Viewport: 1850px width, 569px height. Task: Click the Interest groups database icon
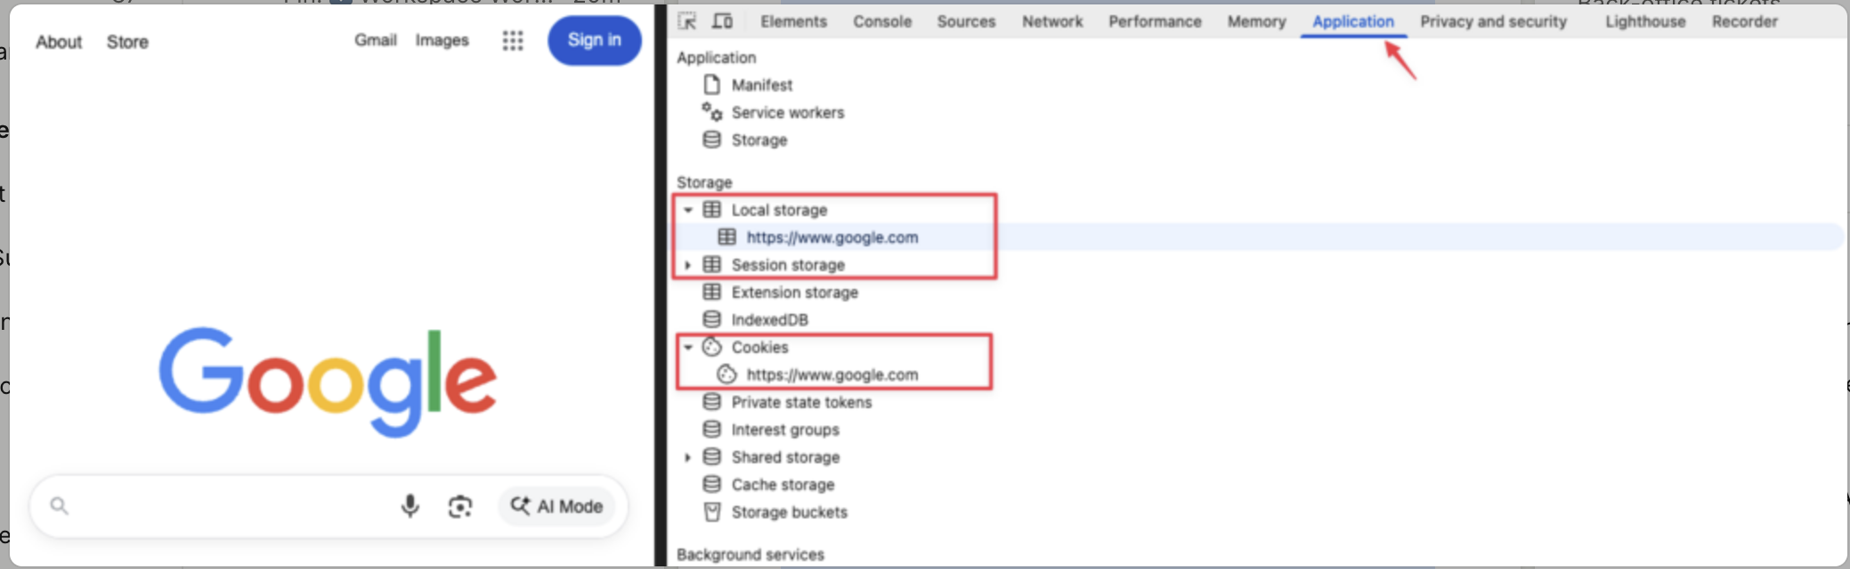711,429
